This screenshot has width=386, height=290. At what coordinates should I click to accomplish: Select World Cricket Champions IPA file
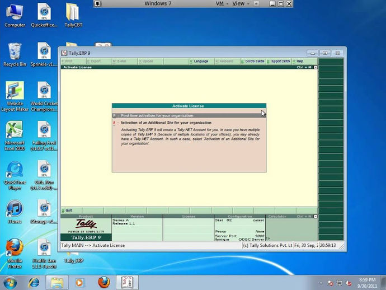[44, 96]
